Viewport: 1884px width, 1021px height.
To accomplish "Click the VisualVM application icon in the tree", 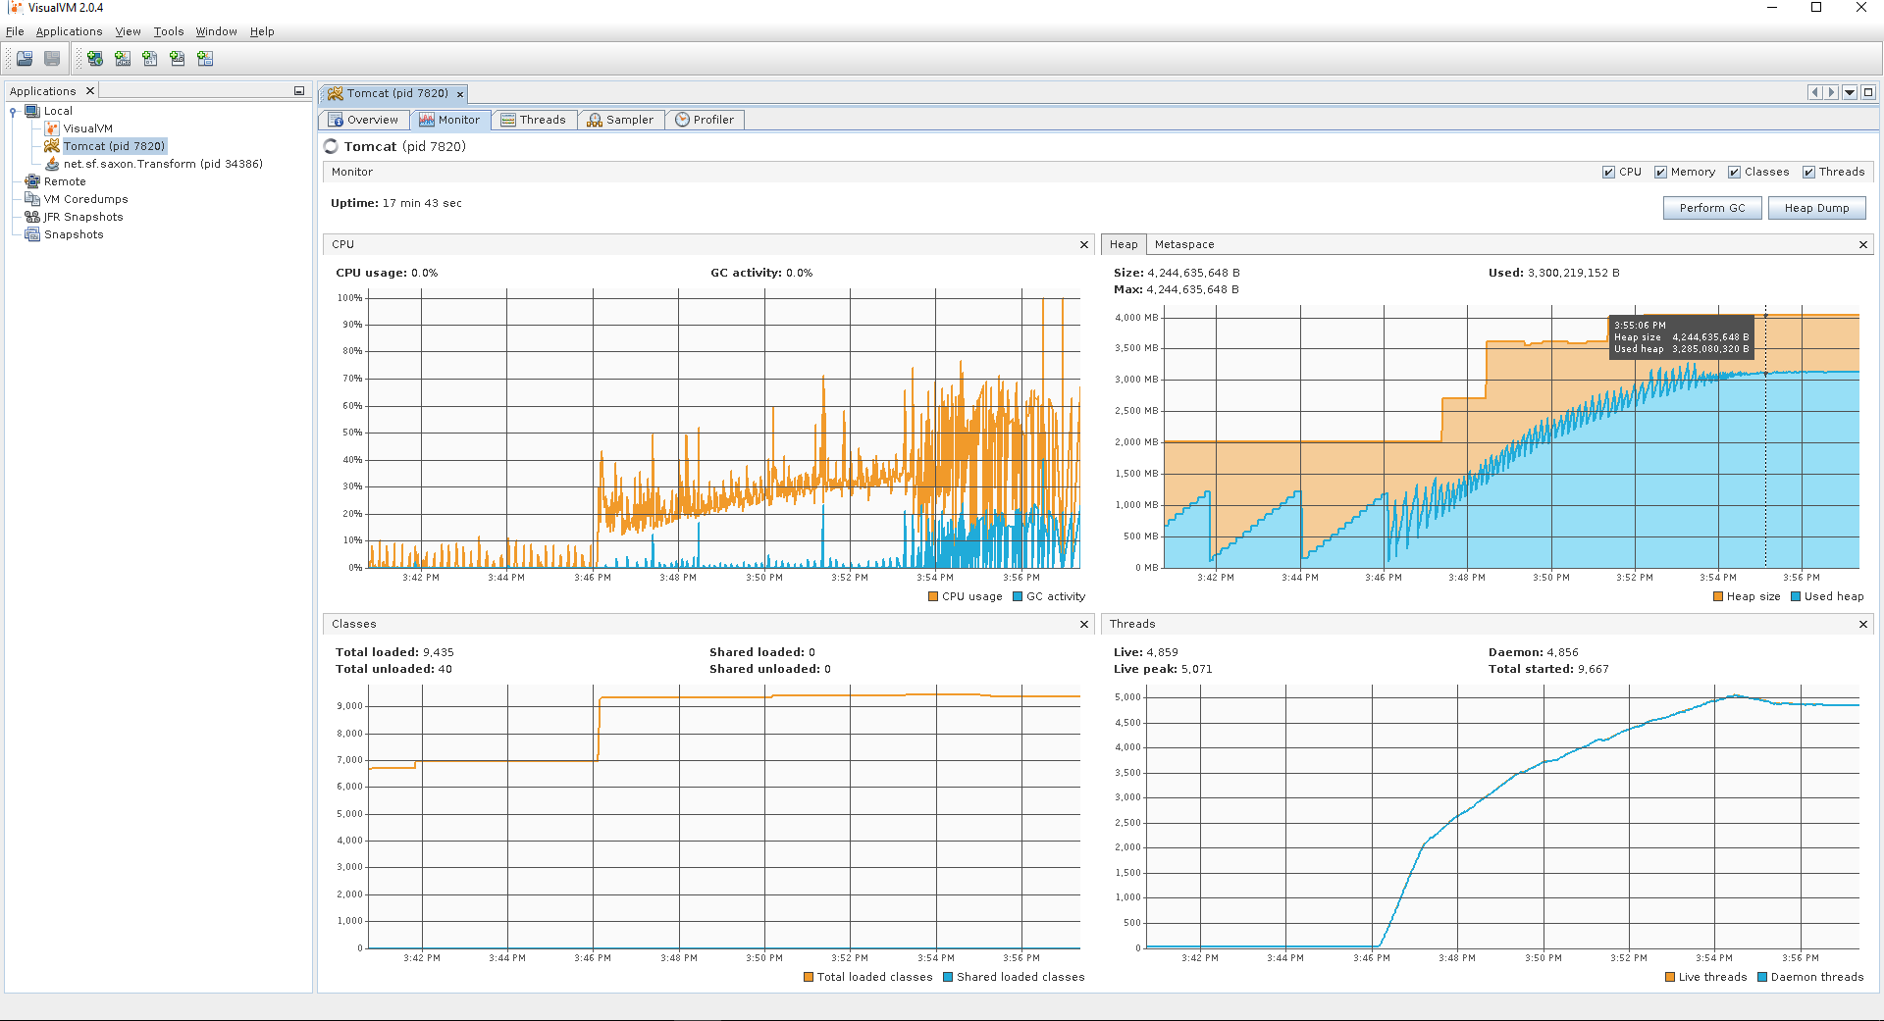I will (x=52, y=128).
